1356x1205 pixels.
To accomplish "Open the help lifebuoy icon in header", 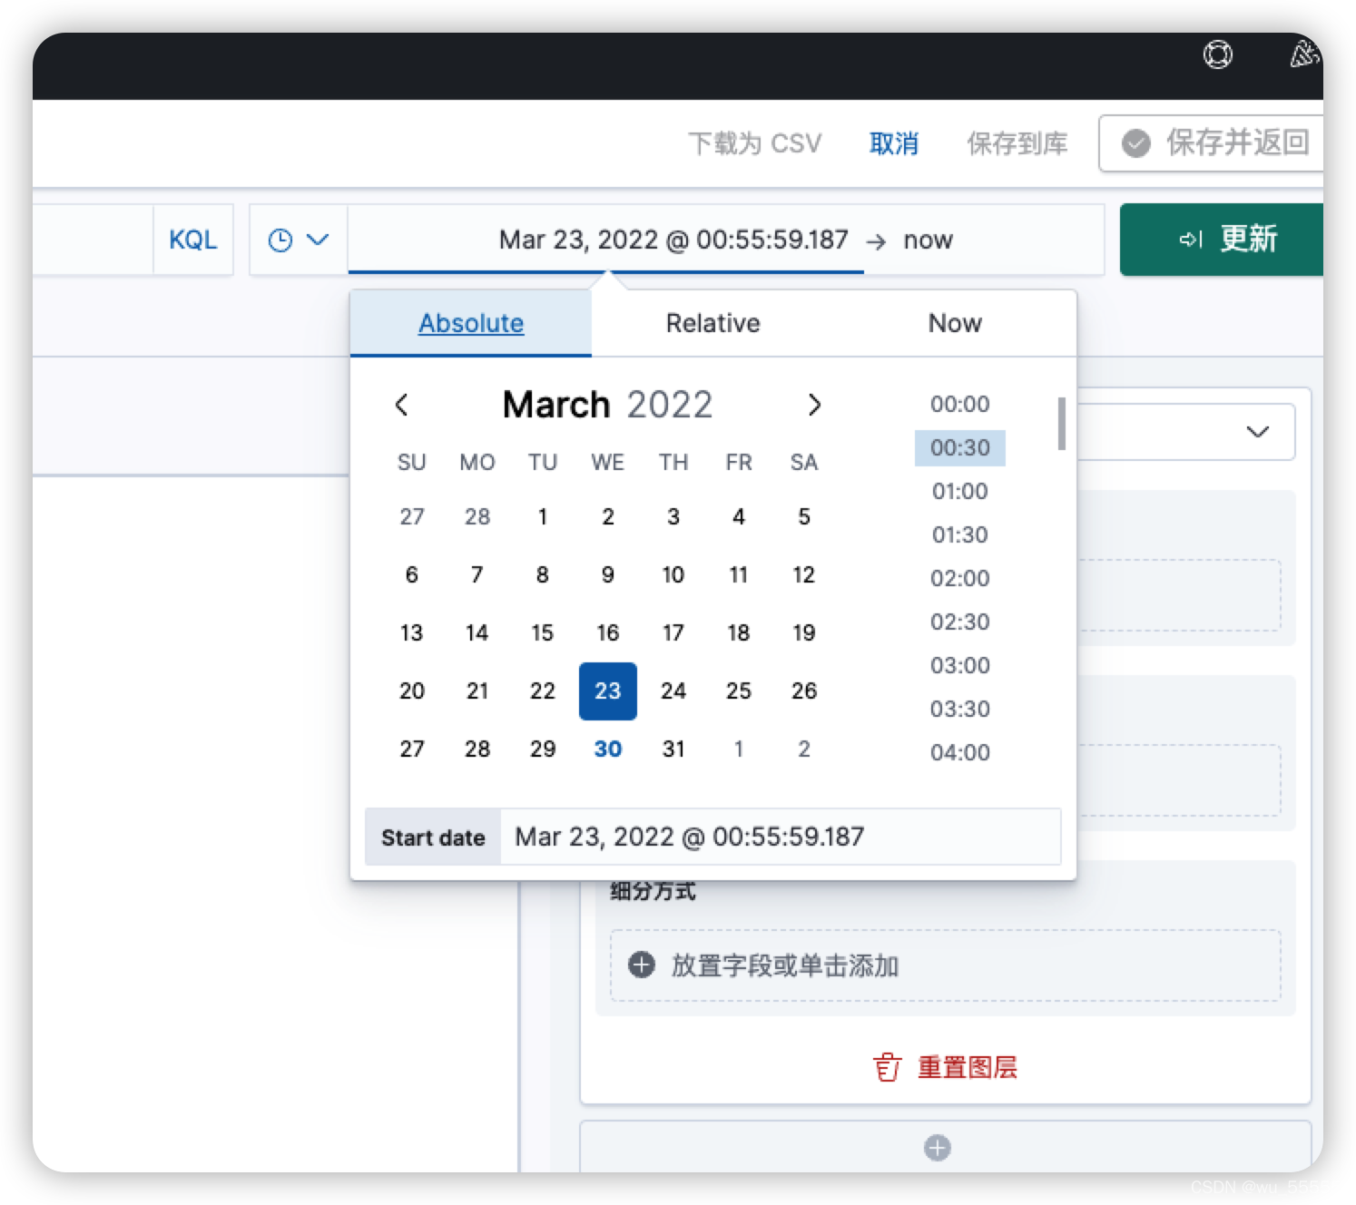I will [1217, 55].
